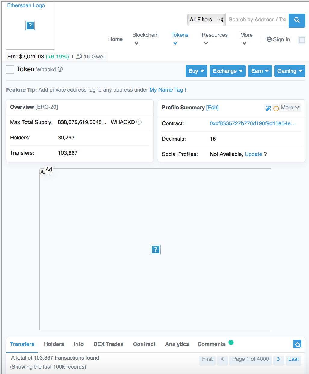Click the Holders count 30,293

pos(66,138)
